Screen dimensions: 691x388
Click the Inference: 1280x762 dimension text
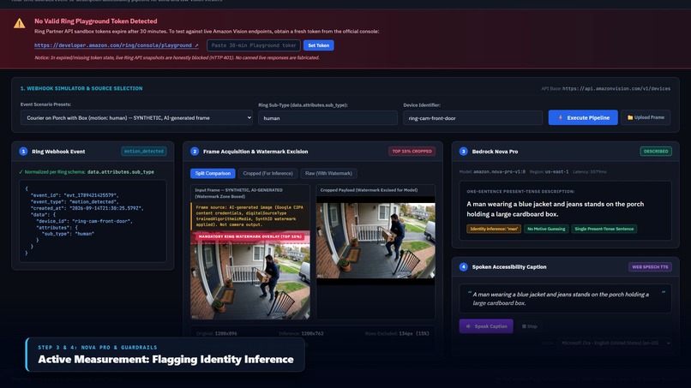pos(301,333)
